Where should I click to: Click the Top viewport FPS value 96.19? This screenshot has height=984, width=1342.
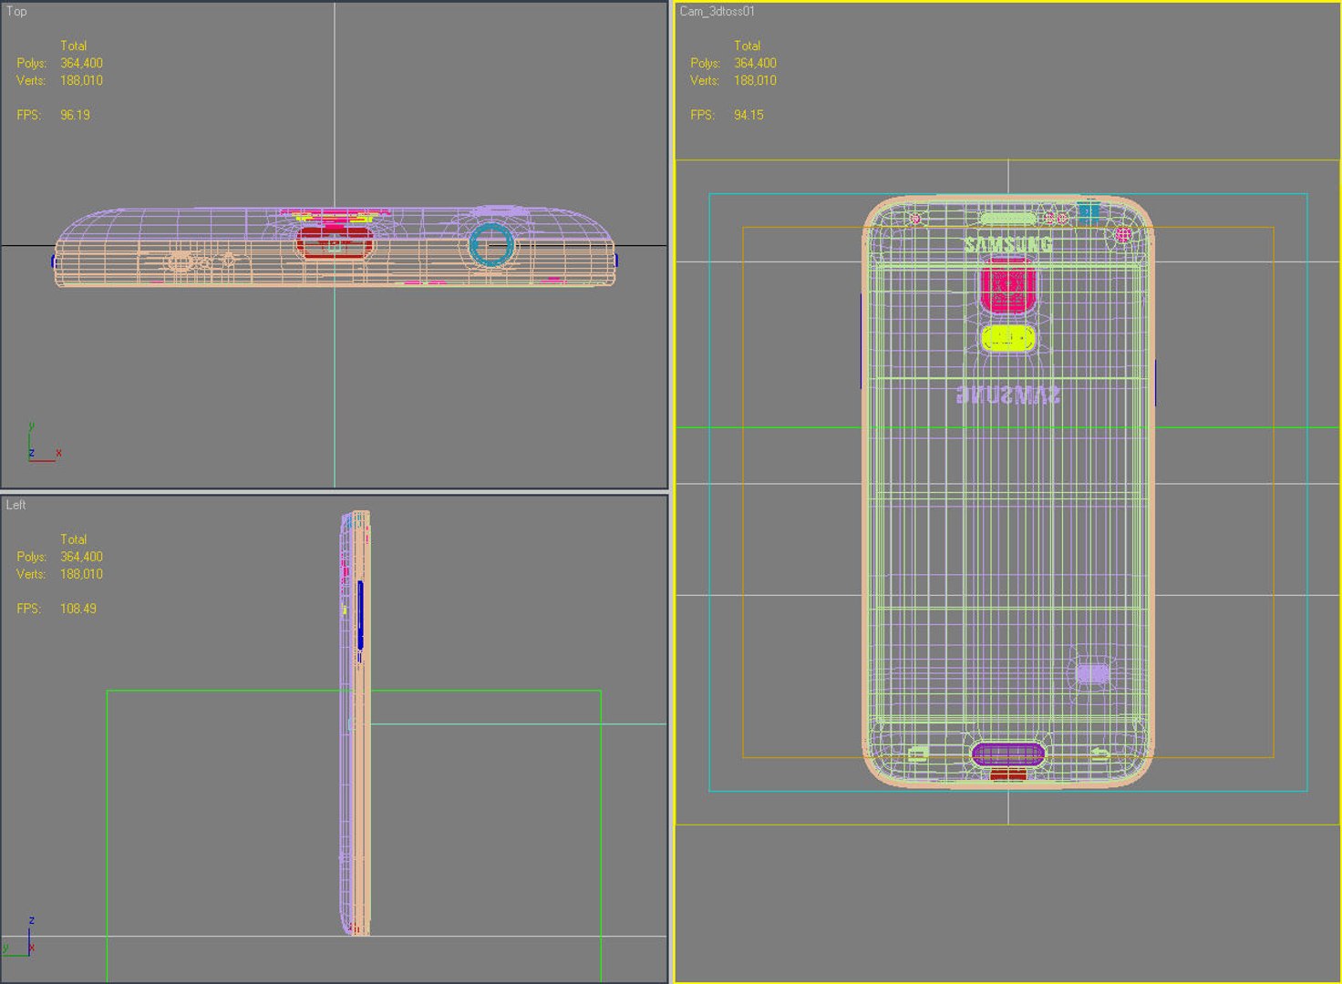click(75, 115)
